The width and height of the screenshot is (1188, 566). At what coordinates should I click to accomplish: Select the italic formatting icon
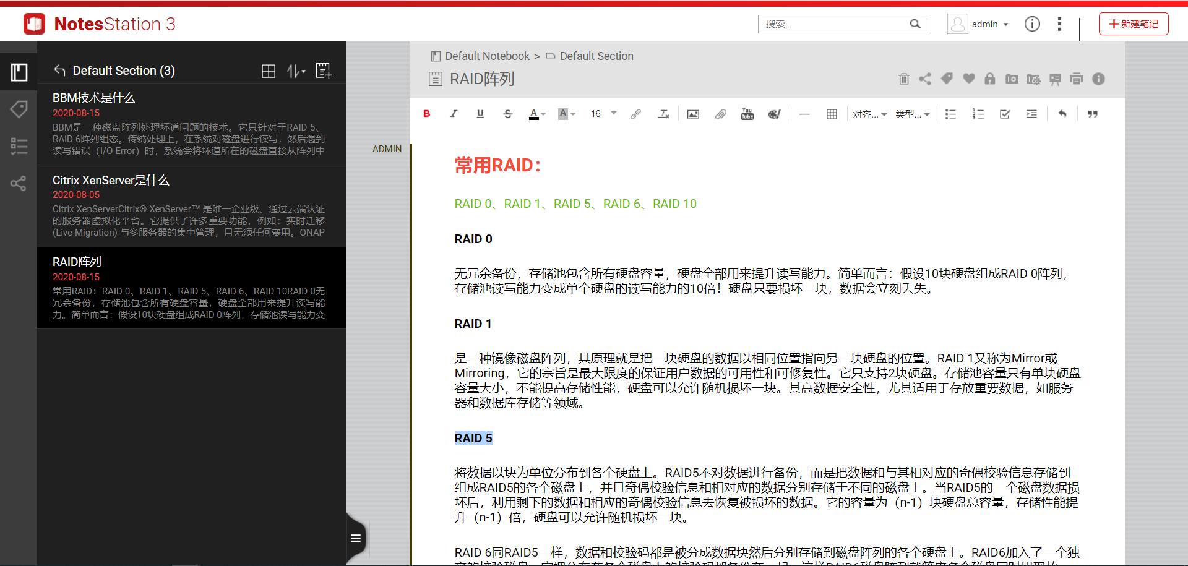pyautogui.click(x=454, y=114)
